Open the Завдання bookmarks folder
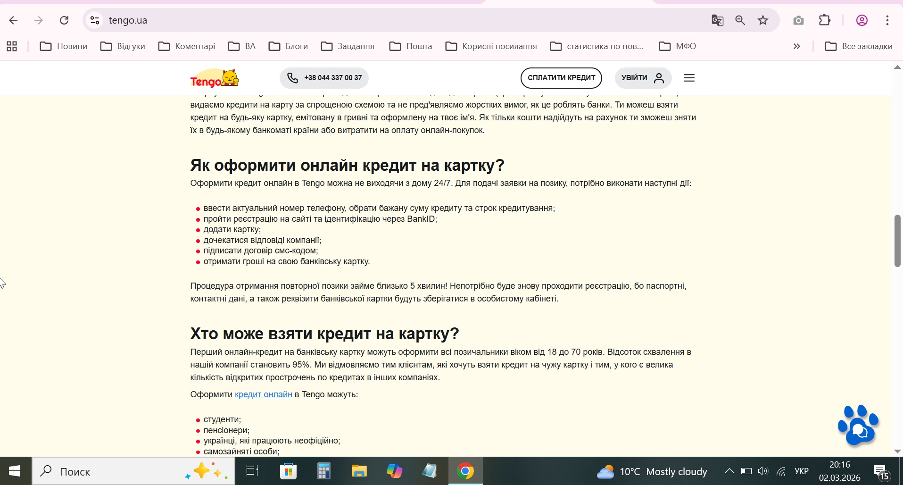This screenshot has height=485, width=903. [348, 46]
